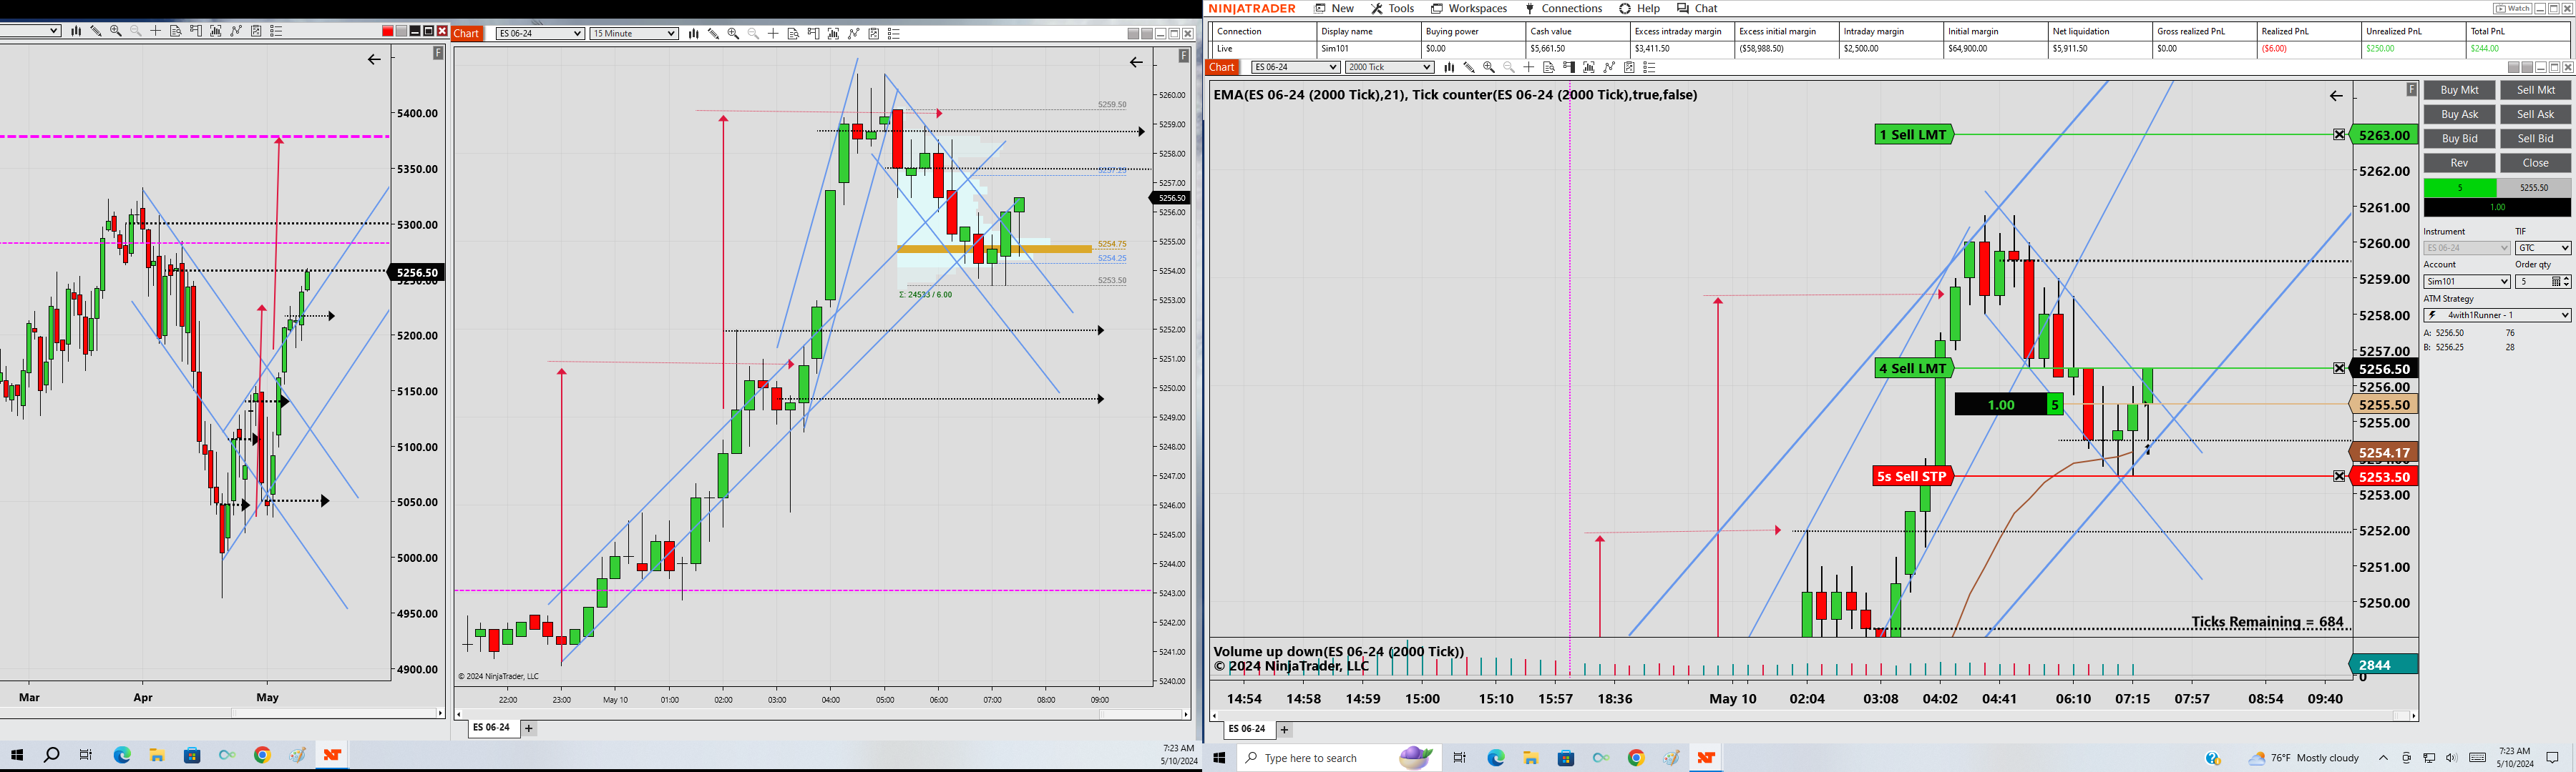This screenshot has width=2576, height=772.
Task: Zoom in on the 2000 Tick chart
Action: [x=1489, y=67]
